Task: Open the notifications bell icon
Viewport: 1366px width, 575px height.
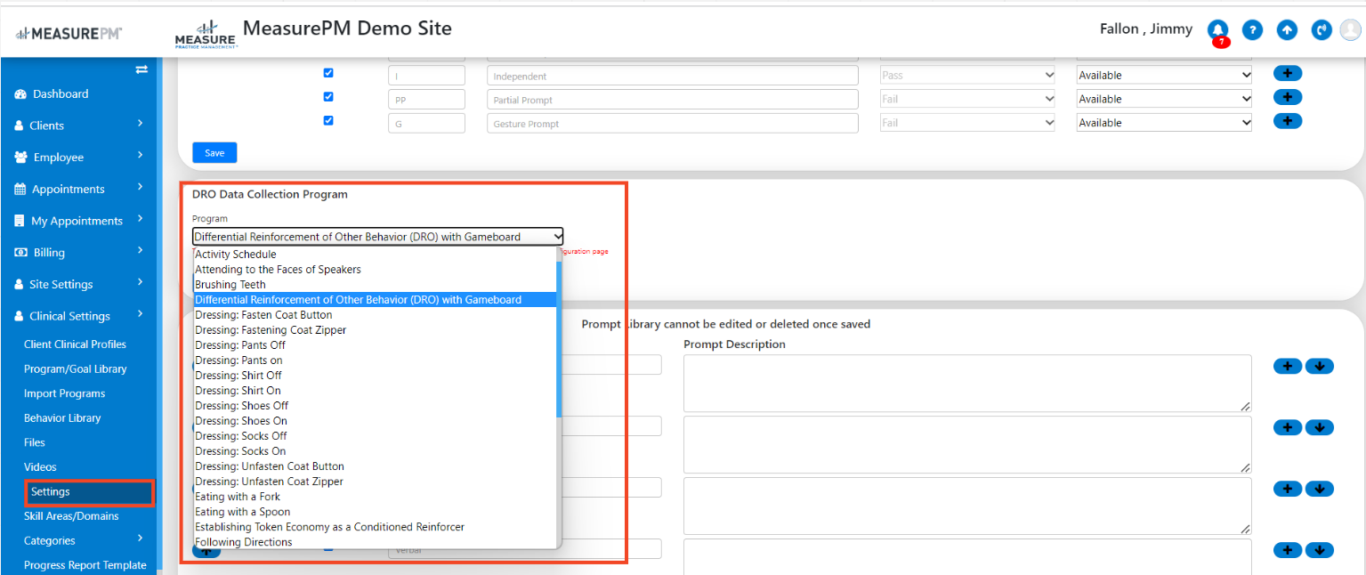Action: pos(1218,30)
